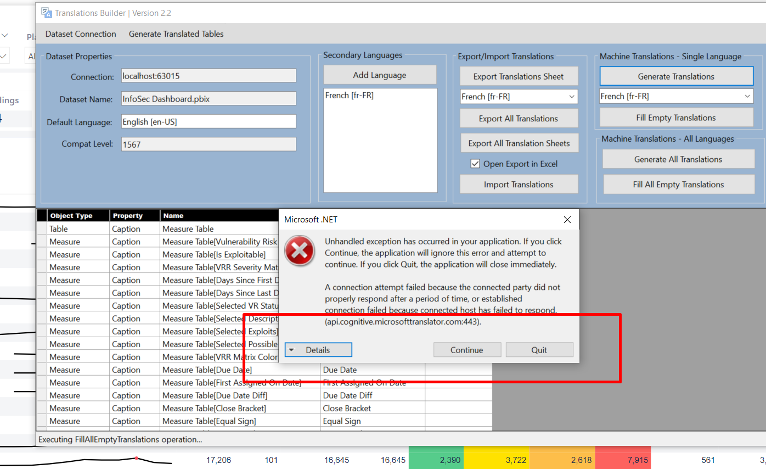Open the Dataset Connection menu
The height and width of the screenshot is (469, 766).
pyautogui.click(x=81, y=34)
